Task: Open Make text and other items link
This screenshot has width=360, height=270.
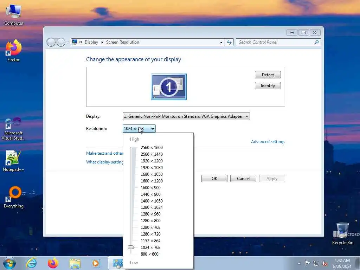Action: tap(104, 153)
